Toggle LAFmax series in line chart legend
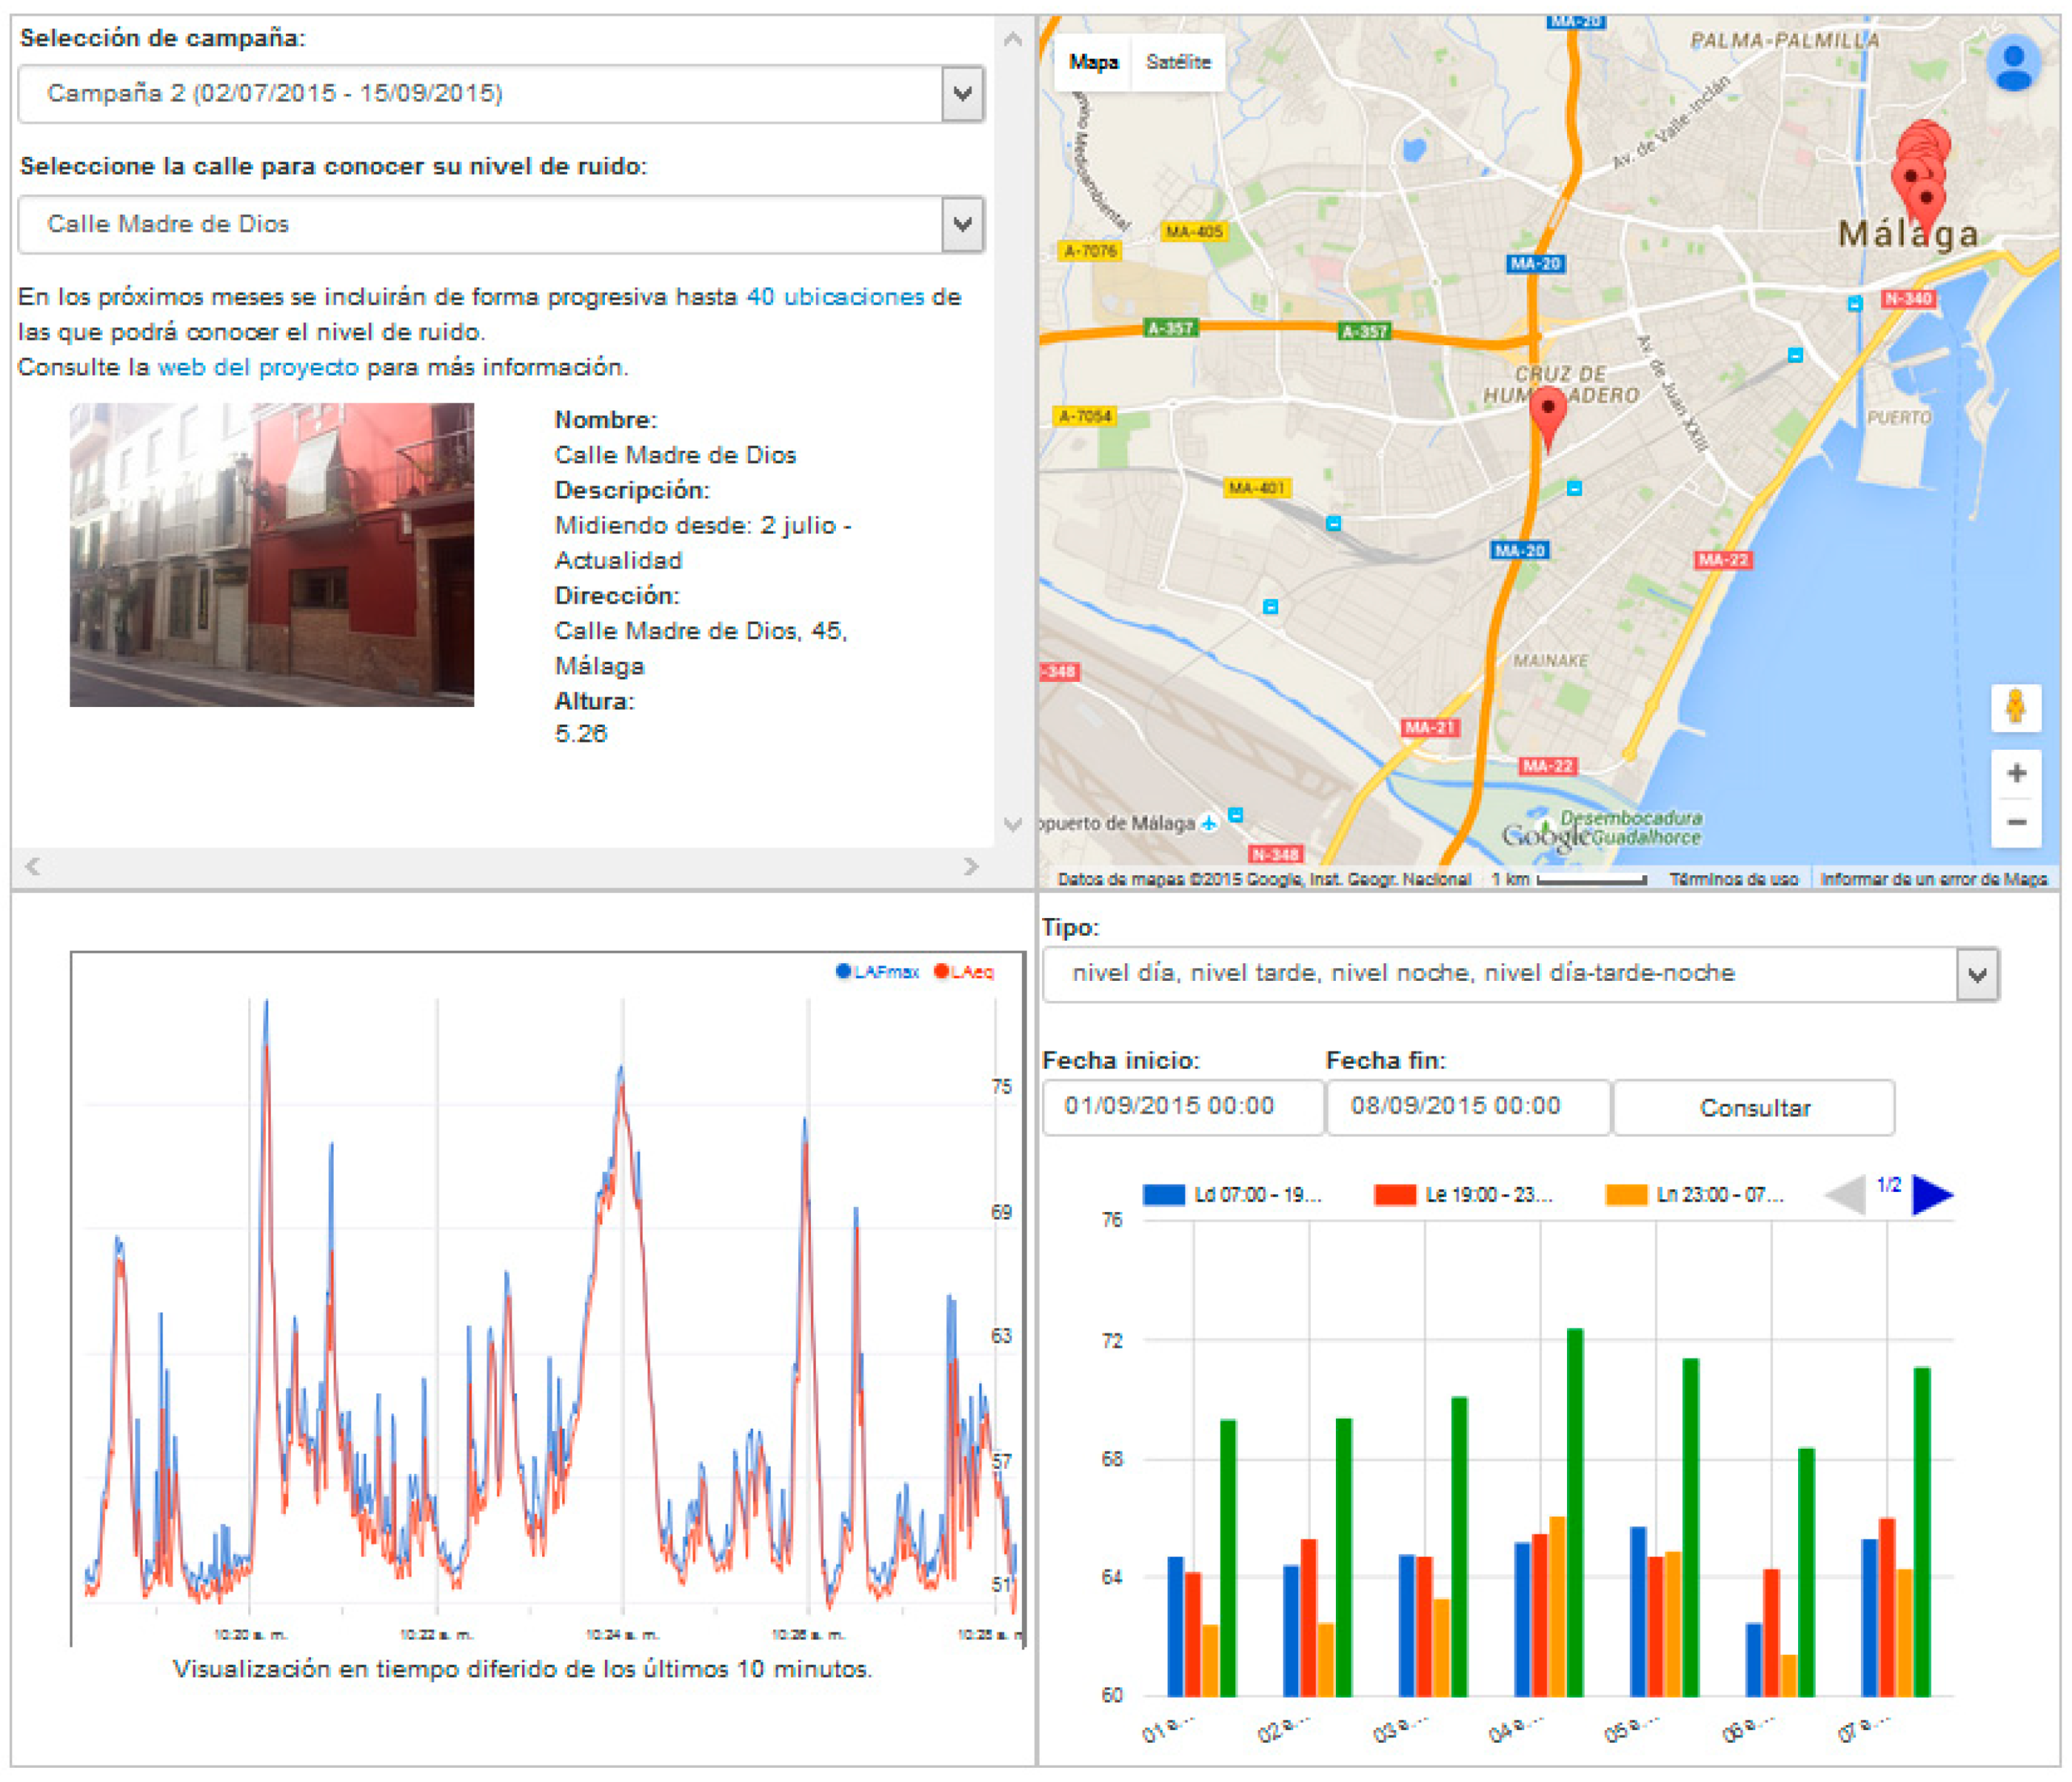 pos(878,971)
